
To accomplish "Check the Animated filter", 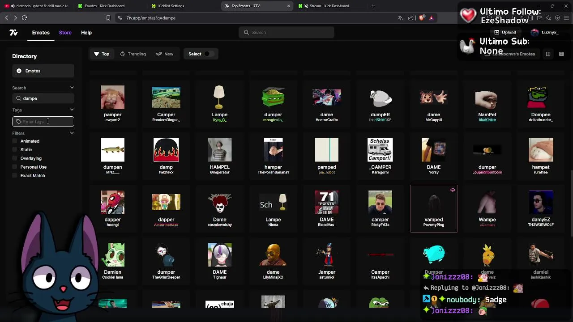I will pyautogui.click(x=15, y=141).
